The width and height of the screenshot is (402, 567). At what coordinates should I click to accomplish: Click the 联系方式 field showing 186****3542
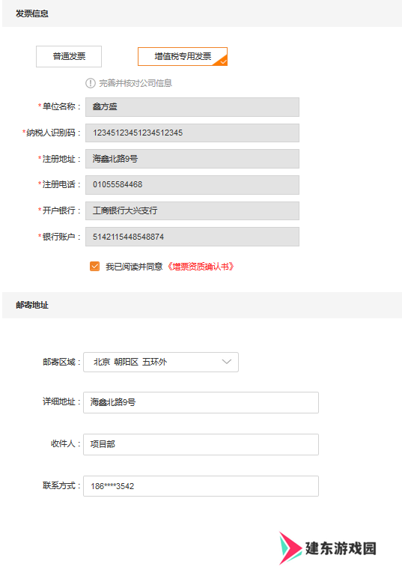pos(201,486)
